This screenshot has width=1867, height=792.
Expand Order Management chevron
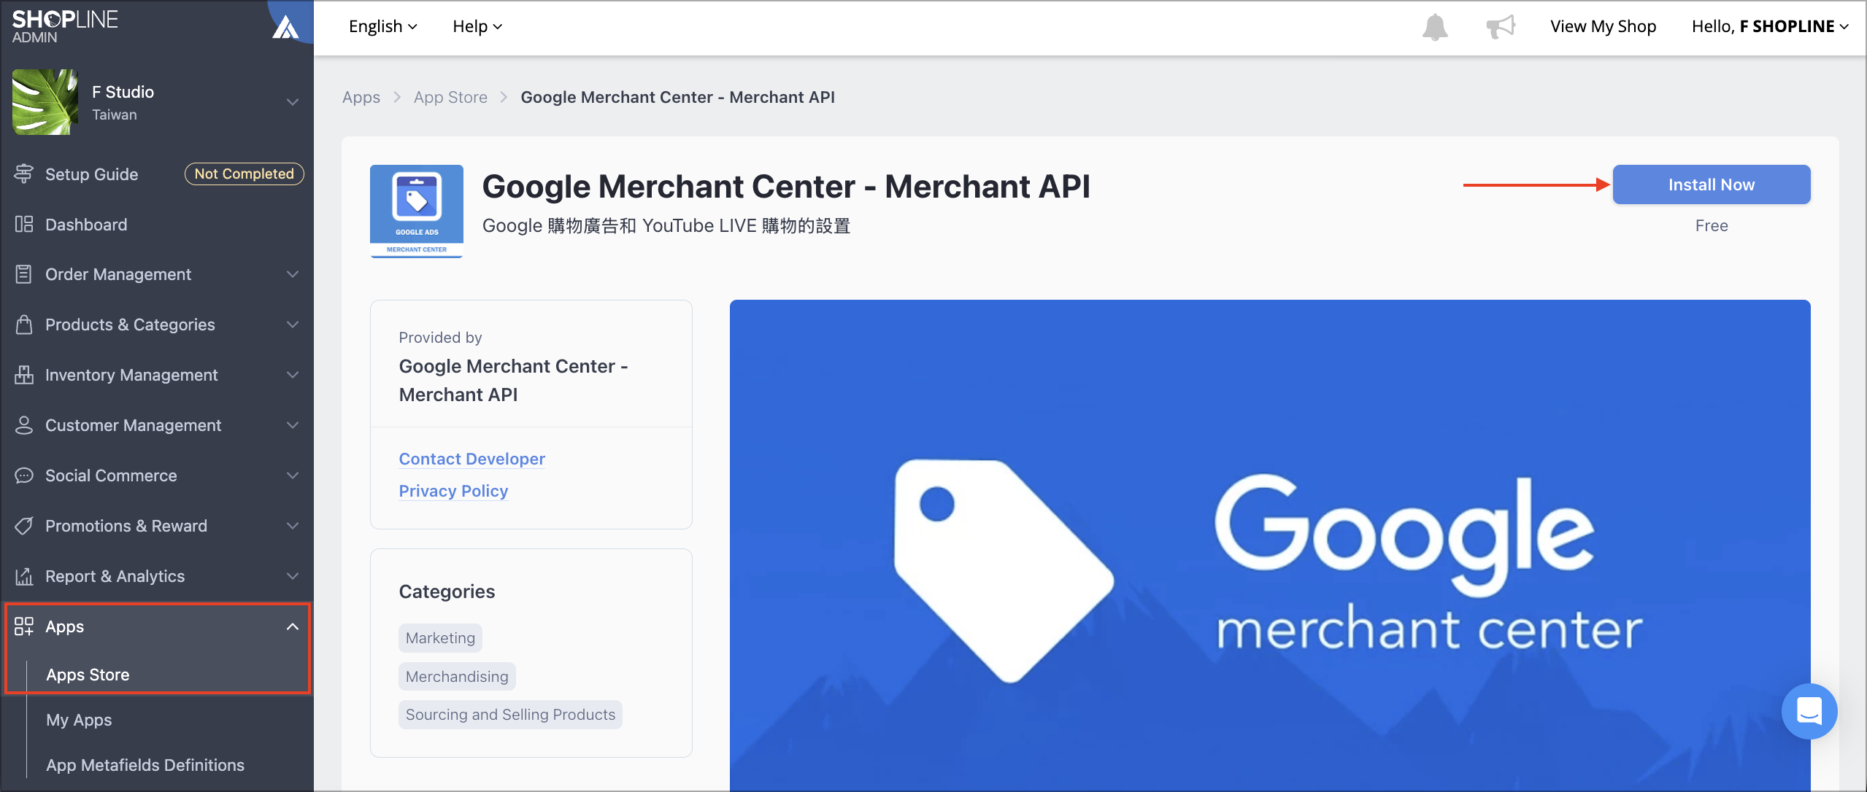pos(293,274)
